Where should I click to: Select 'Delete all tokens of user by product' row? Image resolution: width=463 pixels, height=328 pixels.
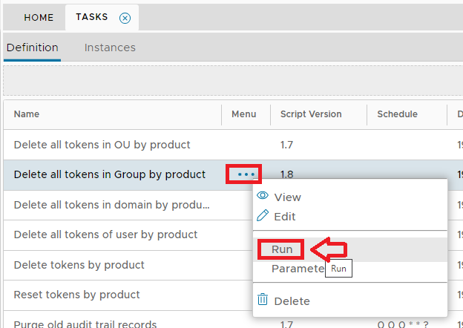tap(105, 234)
